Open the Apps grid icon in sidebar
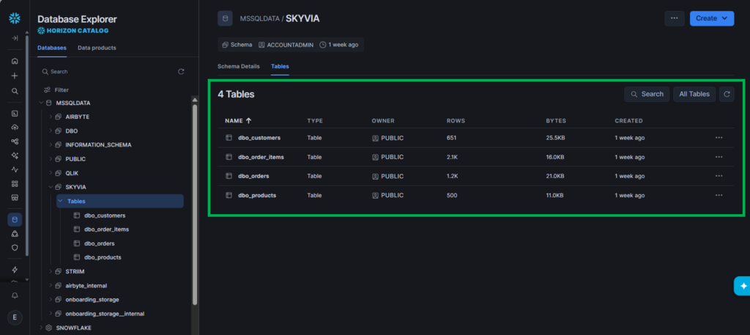 point(15,183)
